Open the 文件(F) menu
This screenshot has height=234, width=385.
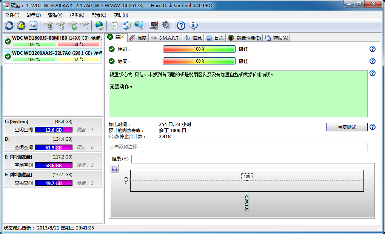12,15
